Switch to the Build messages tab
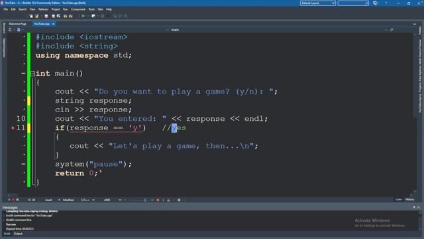 pos(7,234)
